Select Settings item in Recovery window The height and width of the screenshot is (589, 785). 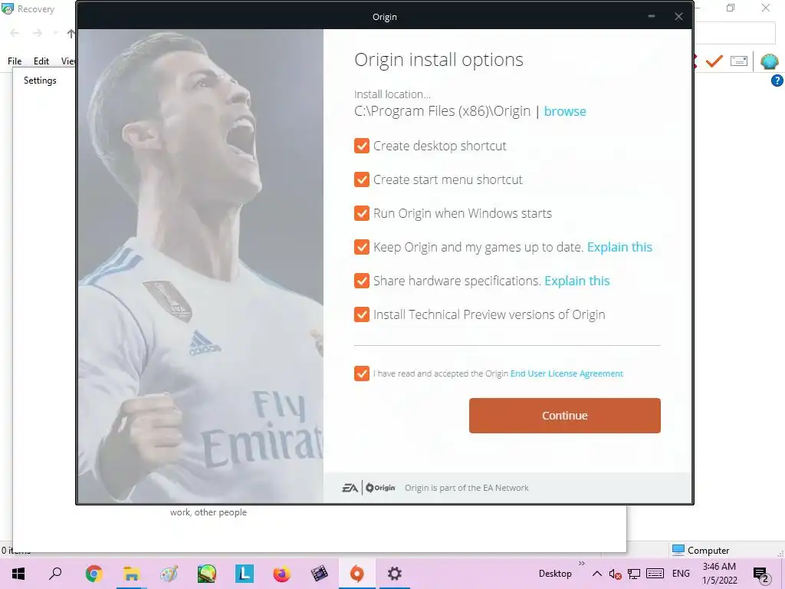pyautogui.click(x=40, y=81)
